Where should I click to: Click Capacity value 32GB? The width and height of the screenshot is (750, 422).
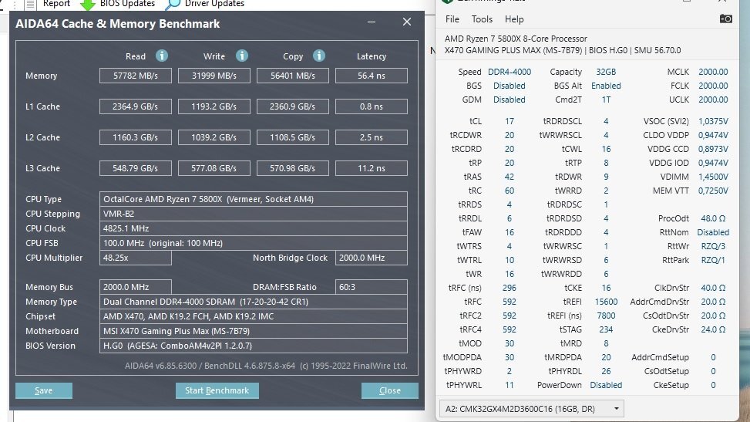pyautogui.click(x=606, y=72)
